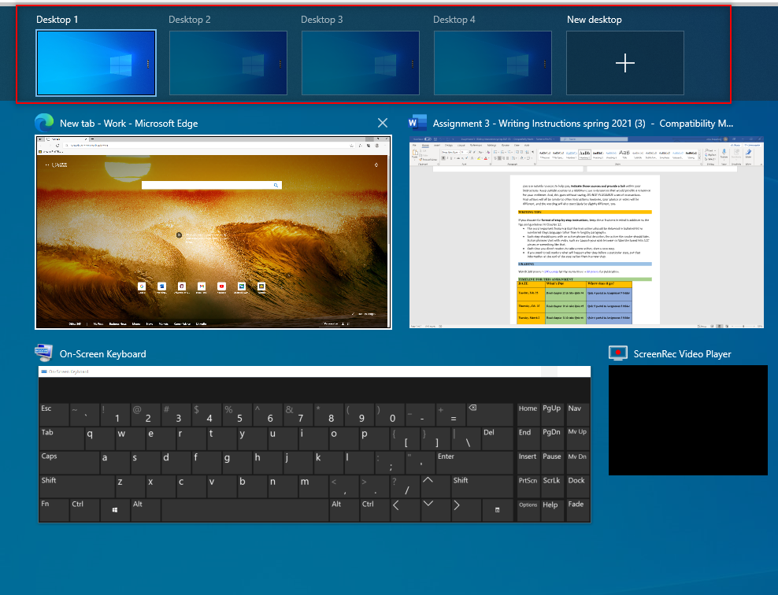Viewport: 778px width, 595px height.
Task: Select the 'On-Screen Keyboard' title text
Action: pos(102,354)
